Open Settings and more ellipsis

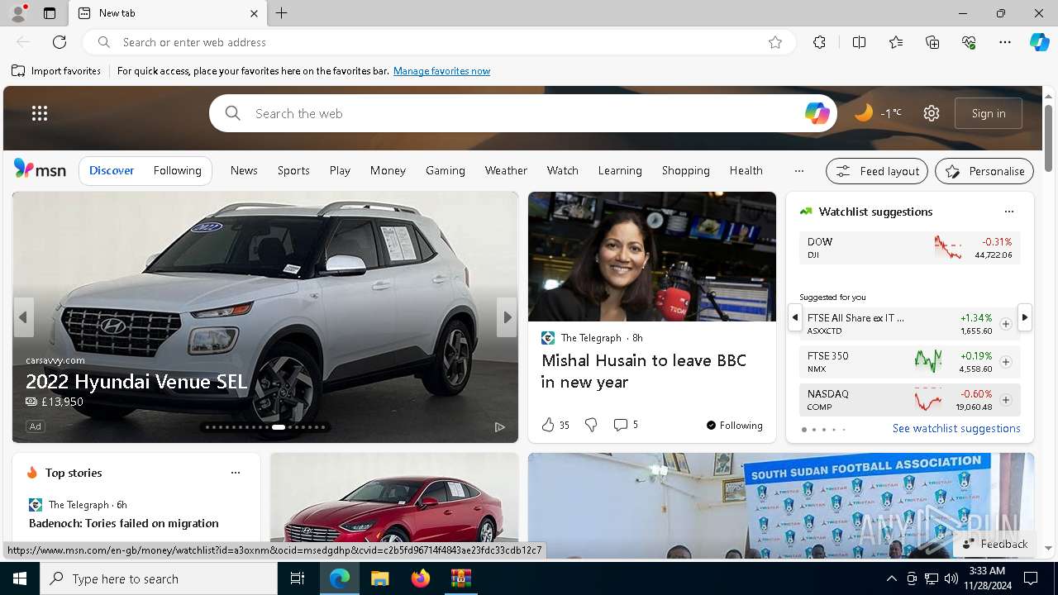(x=1005, y=42)
